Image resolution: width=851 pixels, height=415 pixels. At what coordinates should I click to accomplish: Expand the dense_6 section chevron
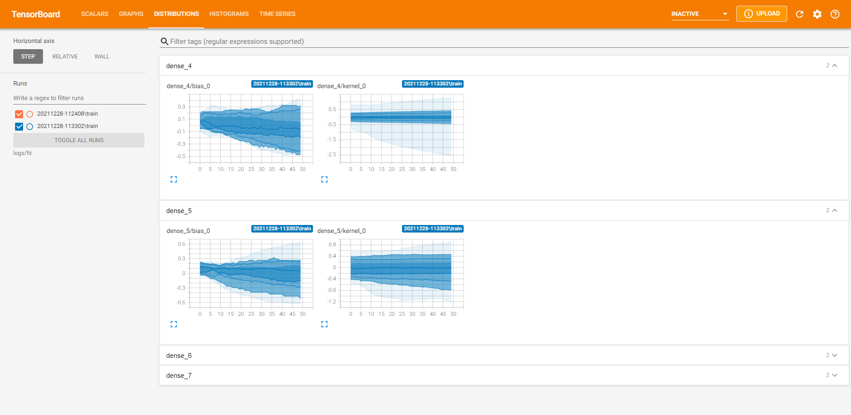click(x=835, y=355)
